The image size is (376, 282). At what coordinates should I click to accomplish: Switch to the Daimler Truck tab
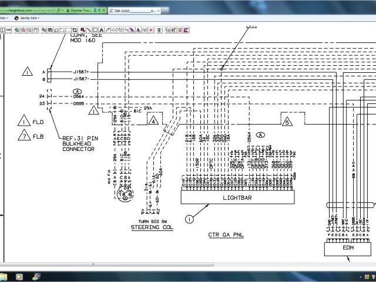tap(76, 11)
